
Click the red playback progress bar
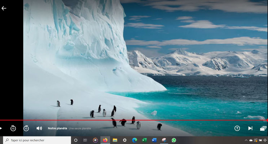133,120
